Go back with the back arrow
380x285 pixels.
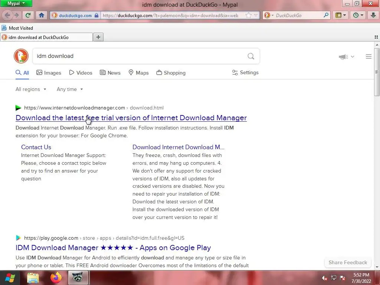[x=7, y=15]
